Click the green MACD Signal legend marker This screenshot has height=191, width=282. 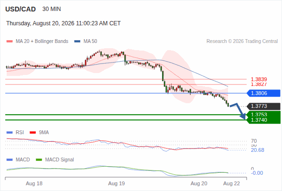(39, 160)
